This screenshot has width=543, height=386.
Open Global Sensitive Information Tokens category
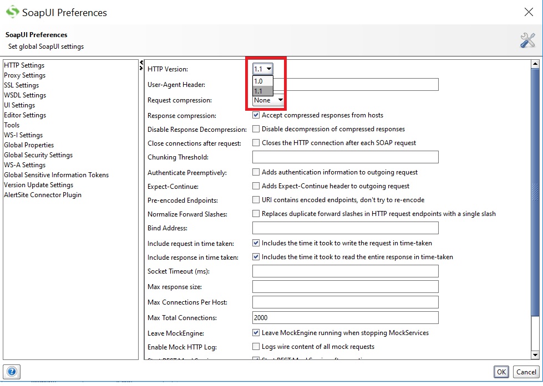(57, 175)
